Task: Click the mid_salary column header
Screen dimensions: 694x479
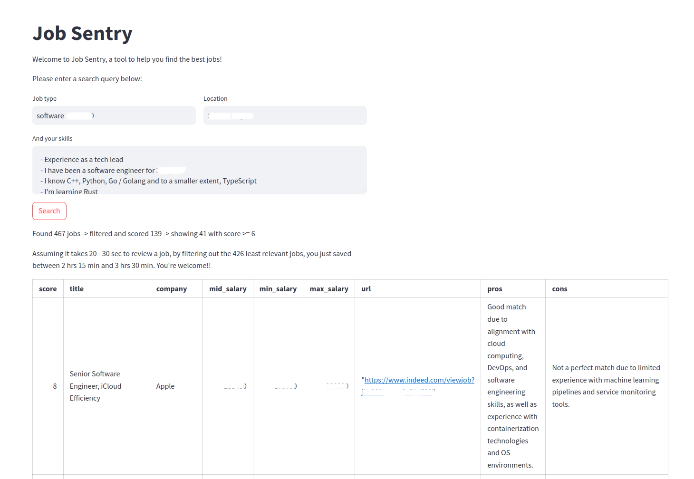Action: point(228,289)
